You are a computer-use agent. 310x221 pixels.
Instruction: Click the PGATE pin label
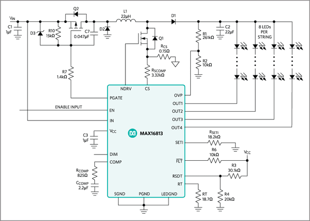tap(116, 98)
